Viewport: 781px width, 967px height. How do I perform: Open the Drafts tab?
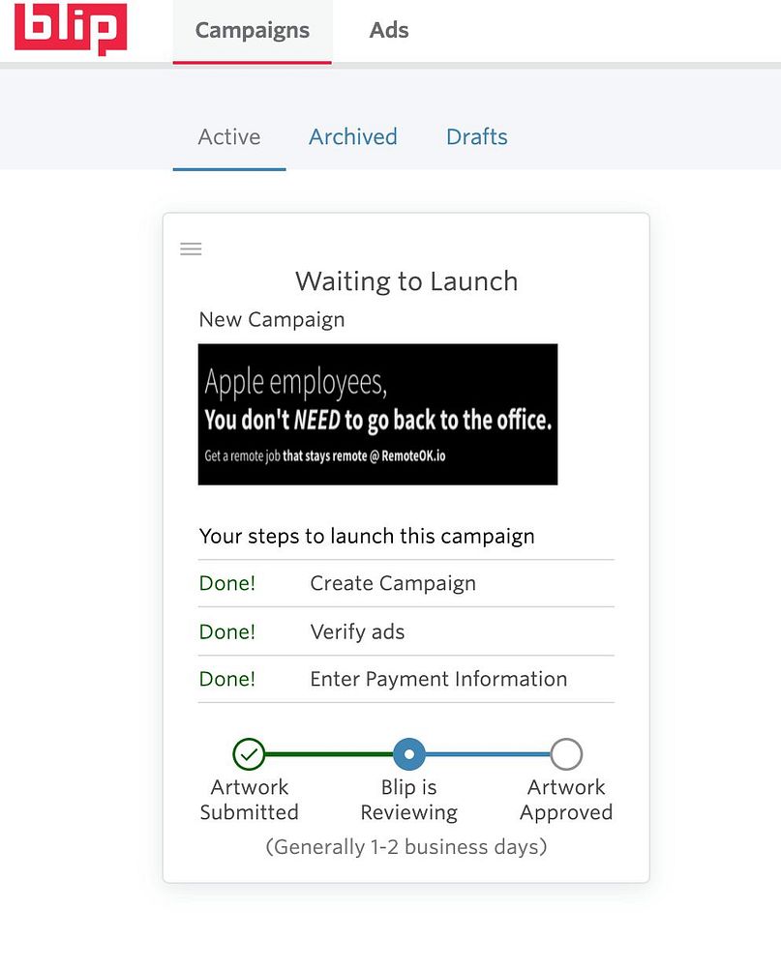[x=476, y=137]
